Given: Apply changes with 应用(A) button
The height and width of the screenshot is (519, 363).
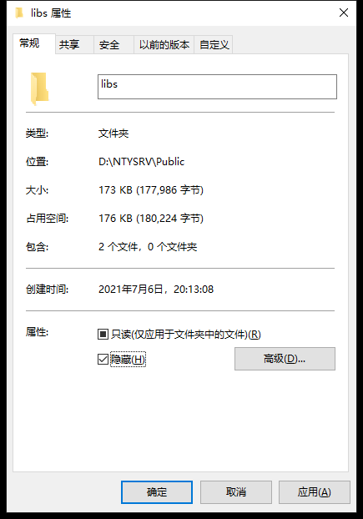Looking at the screenshot, I should coord(315,492).
